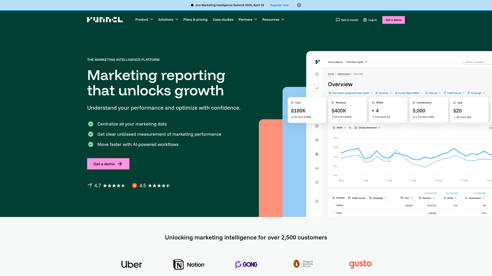The image size is (492, 276).
Task: Click the person icon next to Log in
Action: [x=365, y=20]
